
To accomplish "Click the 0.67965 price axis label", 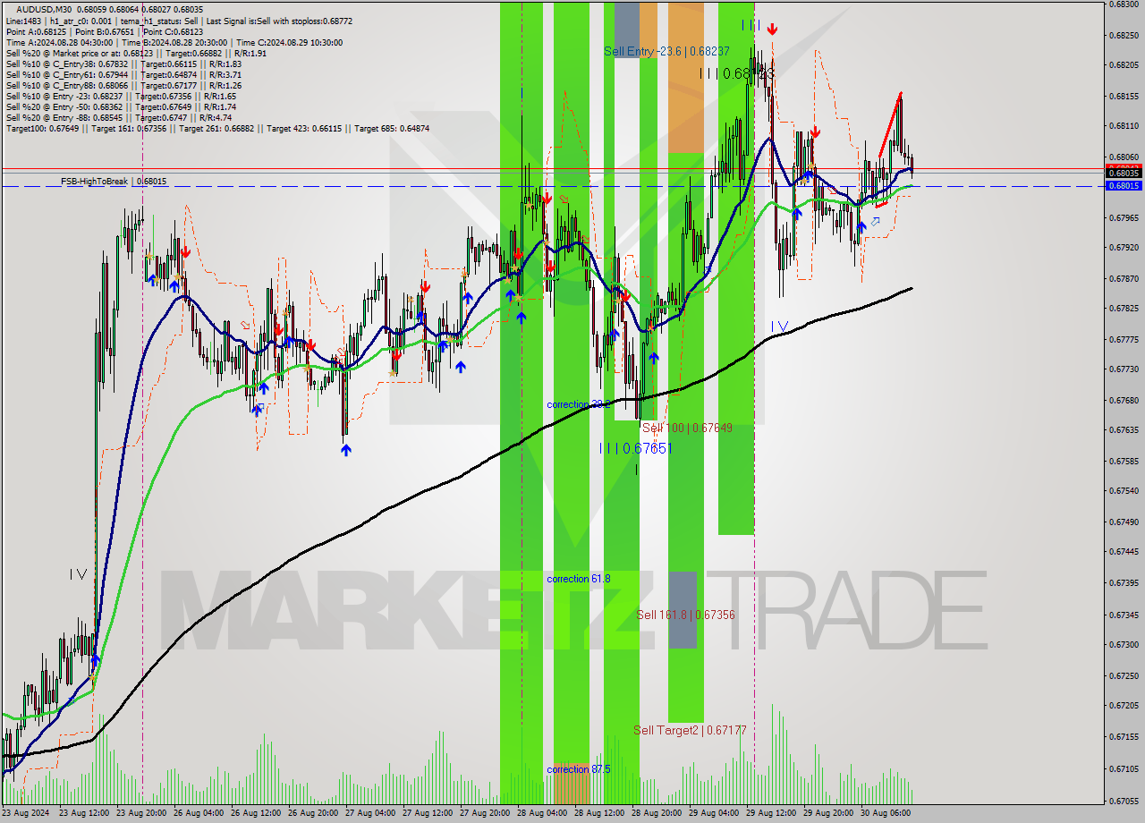I will [x=1124, y=217].
